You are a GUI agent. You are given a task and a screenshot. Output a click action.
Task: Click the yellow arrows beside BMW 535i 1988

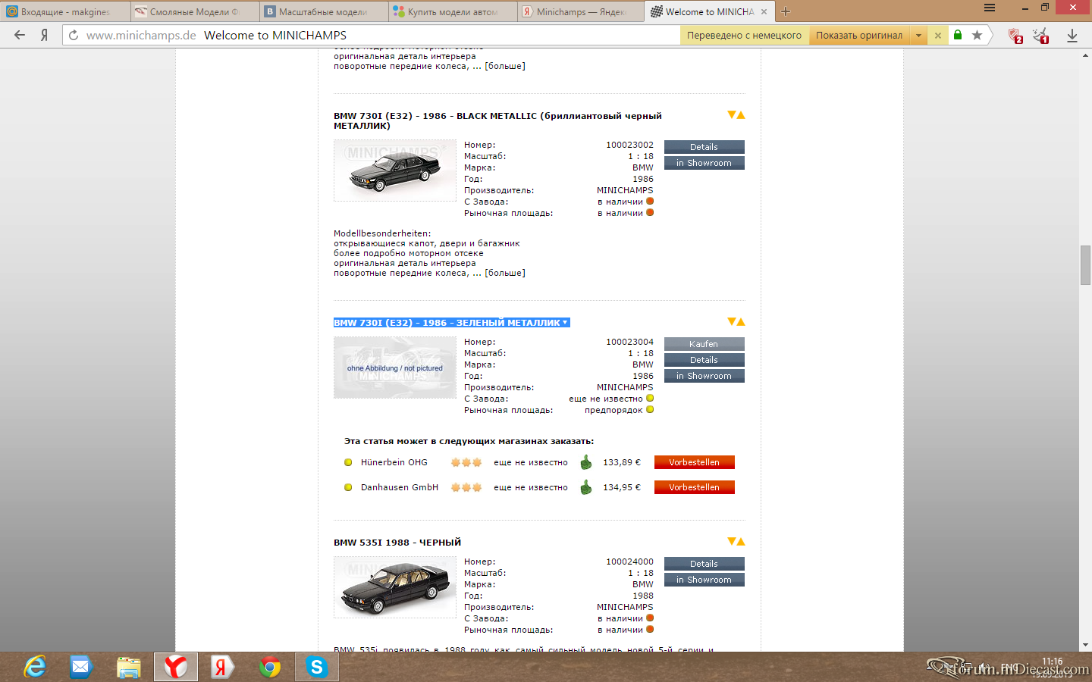pos(736,542)
